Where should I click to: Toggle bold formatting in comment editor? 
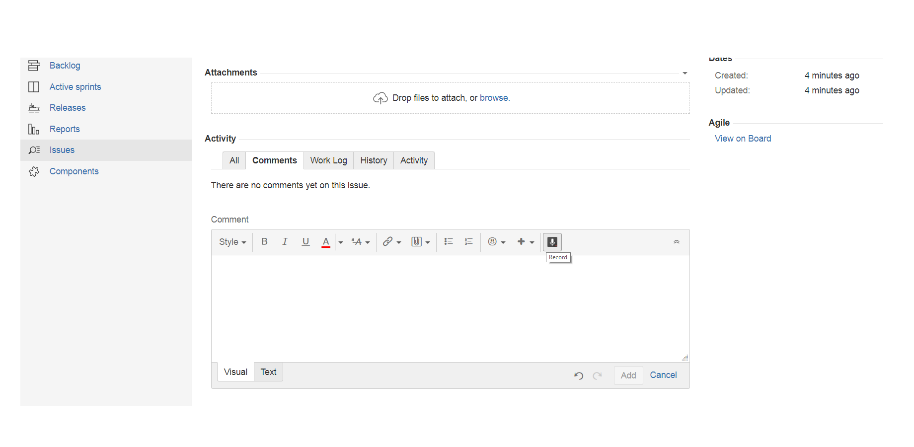264,242
